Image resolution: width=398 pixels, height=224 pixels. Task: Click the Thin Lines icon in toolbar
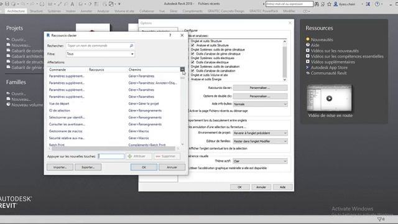point(97,4)
